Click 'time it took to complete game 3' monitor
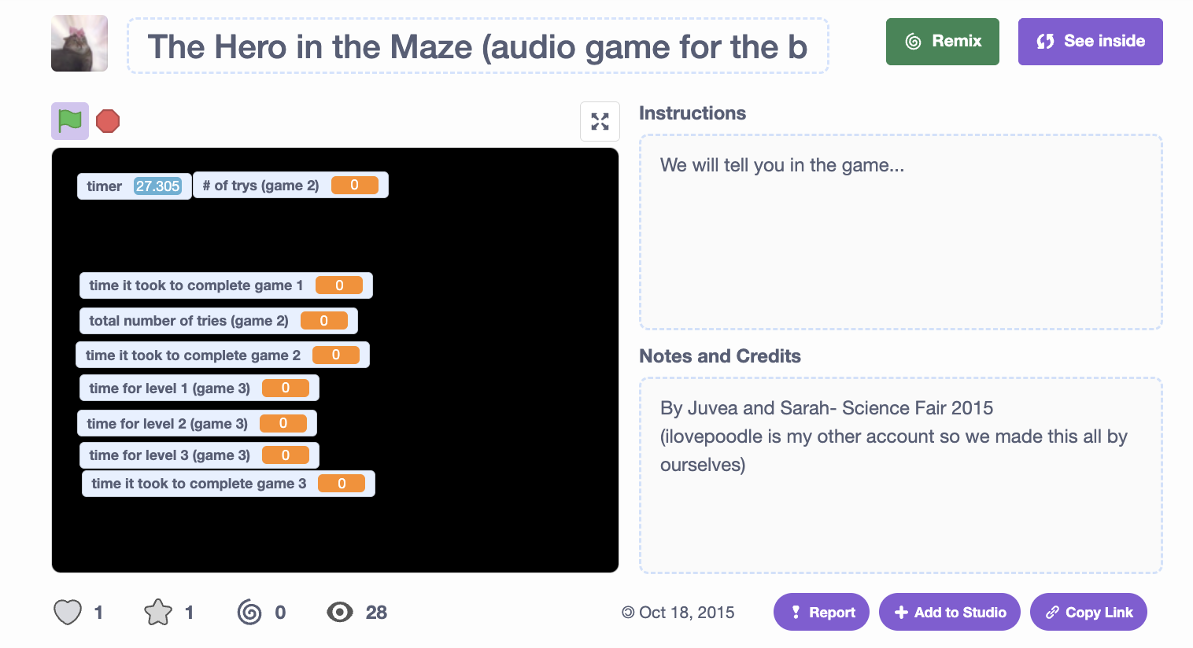The height and width of the screenshot is (648, 1193). 228,484
